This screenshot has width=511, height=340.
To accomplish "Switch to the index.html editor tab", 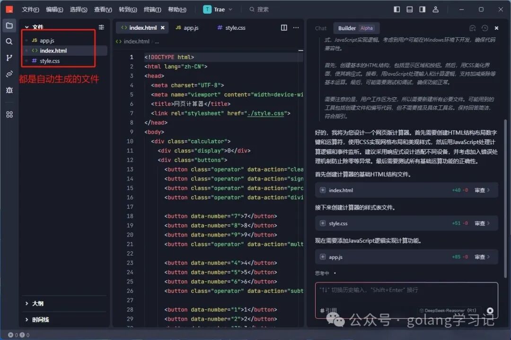I will (x=142, y=28).
